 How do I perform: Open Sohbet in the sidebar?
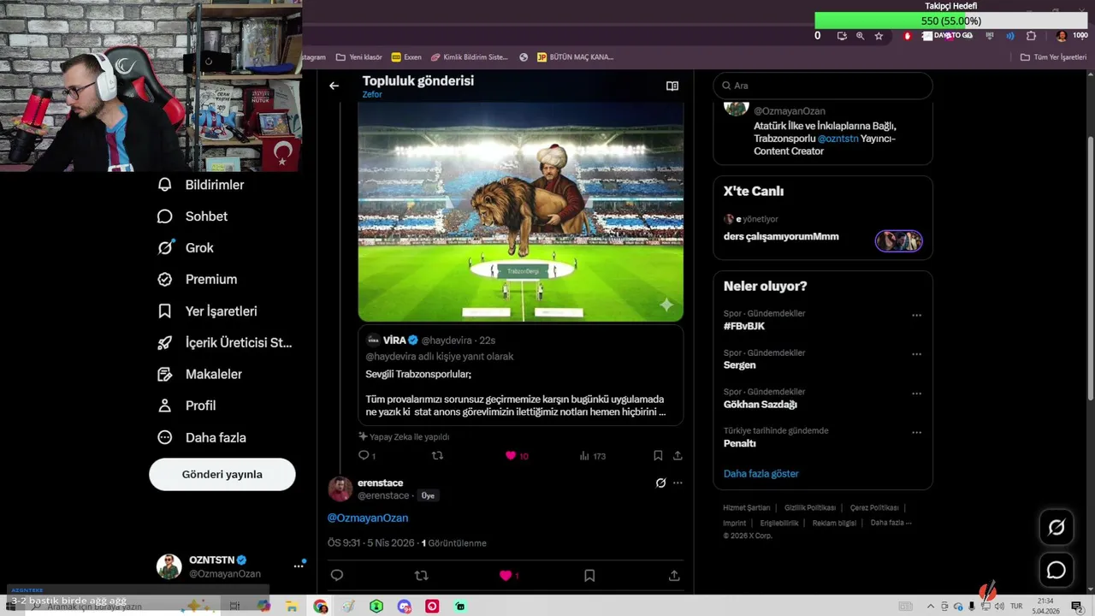click(192, 216)
